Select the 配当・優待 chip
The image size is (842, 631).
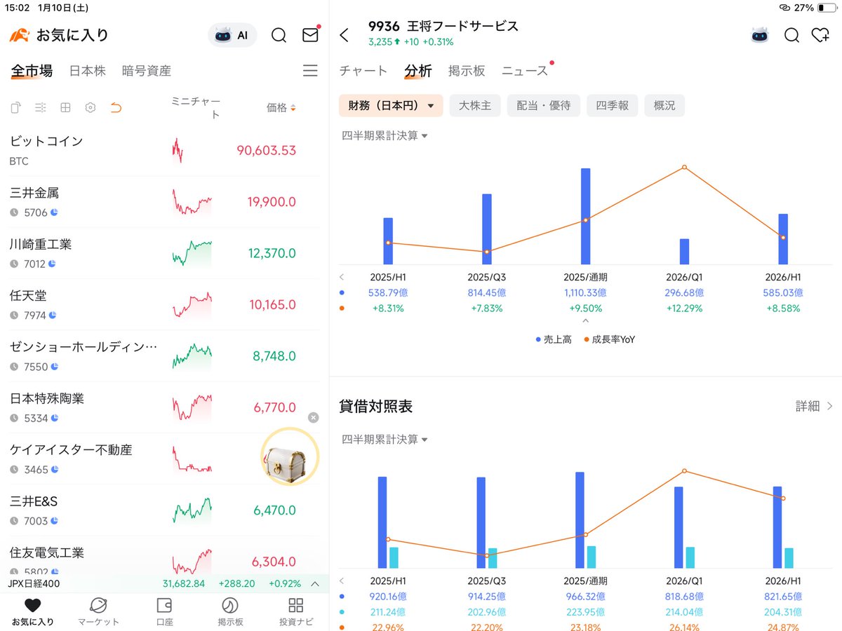pyautogui.click(x=544, y=106)
